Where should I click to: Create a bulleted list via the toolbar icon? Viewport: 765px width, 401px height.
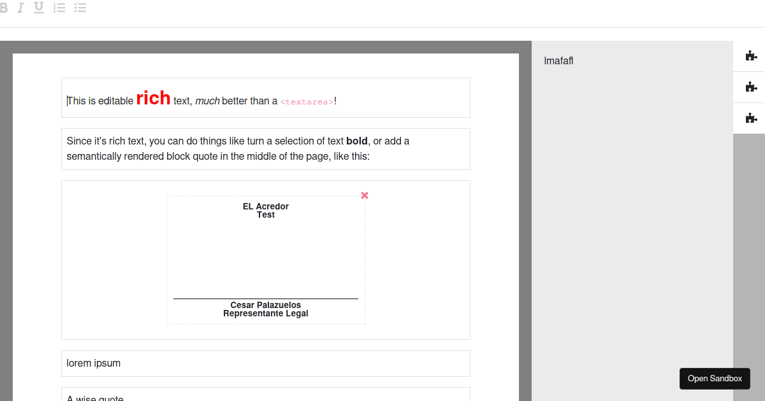(x=80, y=8)
